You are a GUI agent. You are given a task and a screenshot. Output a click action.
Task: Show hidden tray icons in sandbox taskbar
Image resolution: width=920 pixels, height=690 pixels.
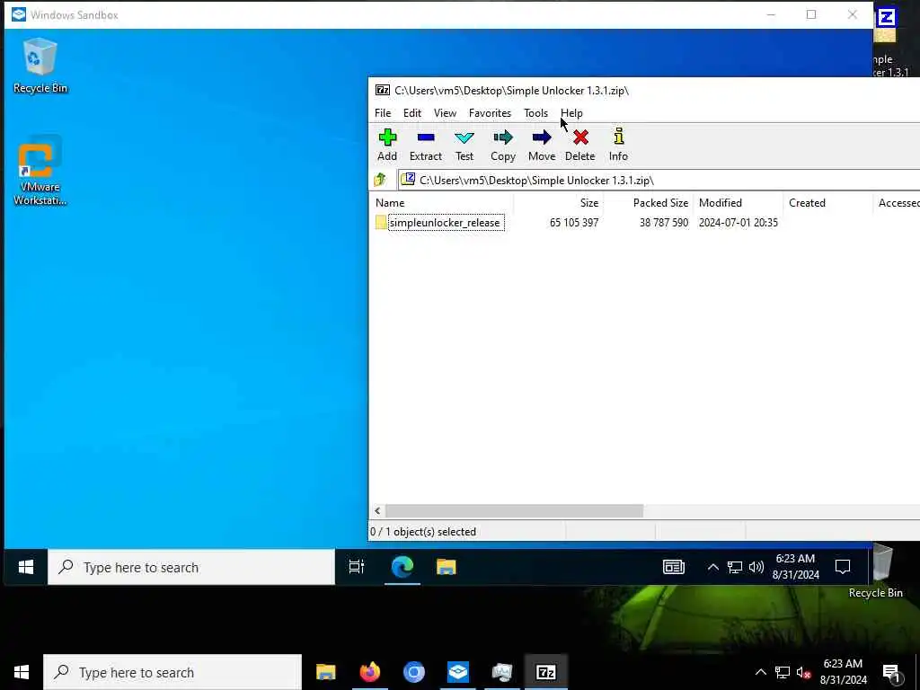[x=712, y=567]
